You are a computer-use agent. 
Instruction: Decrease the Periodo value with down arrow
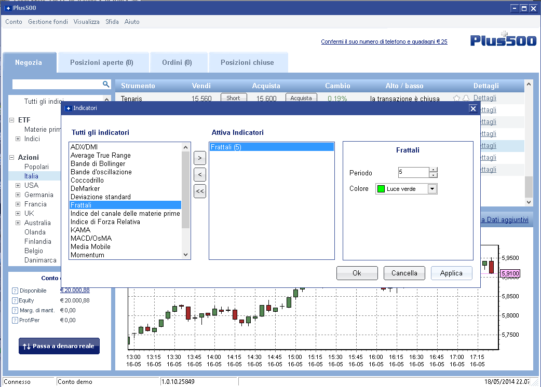tap(434, 175)
